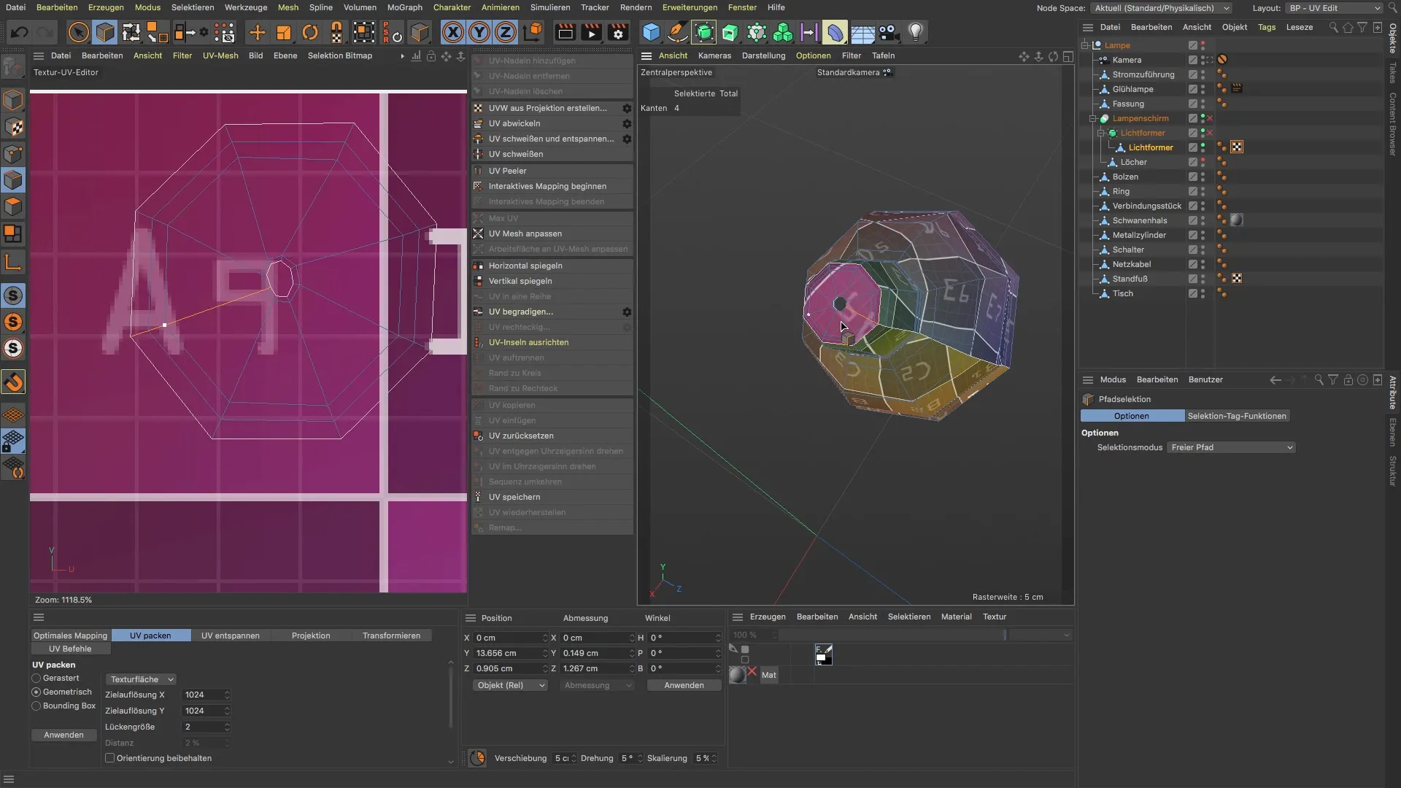Open the Erweiterungen menu
This screenshot has width=1401, height=788.
[x=690, y=7]
